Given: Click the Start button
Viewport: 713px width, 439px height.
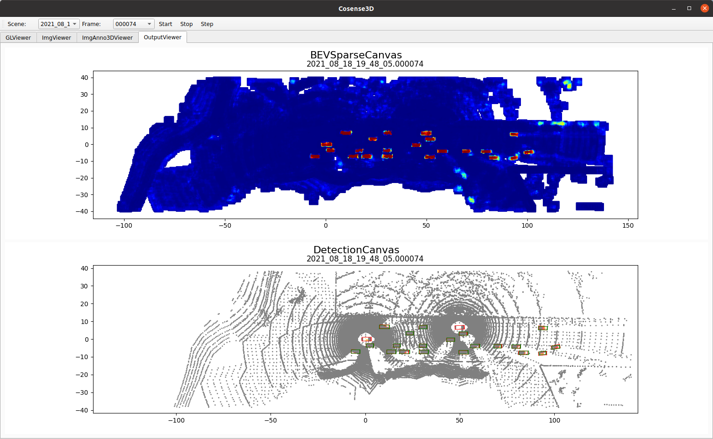Looking at the screenshot, I should pos(165,24).
